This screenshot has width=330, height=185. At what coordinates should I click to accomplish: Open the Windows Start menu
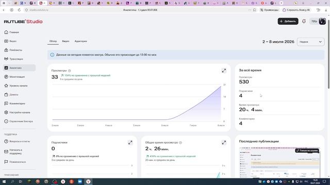[x=4, y=181]
